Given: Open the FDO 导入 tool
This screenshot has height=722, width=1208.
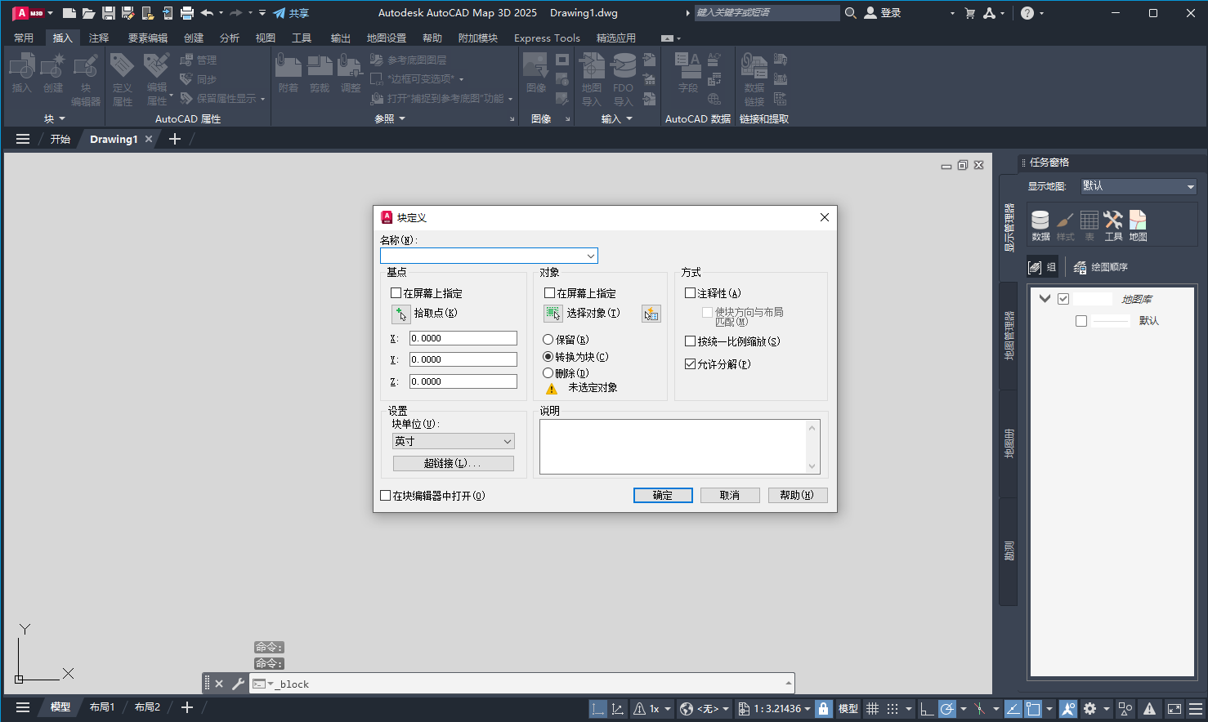Looking at the screenshot, I should coord(623,78).
